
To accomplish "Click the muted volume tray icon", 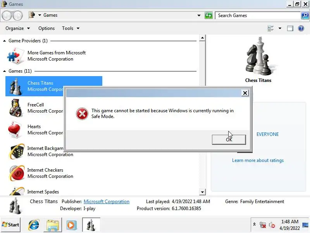I will click(x=272, y=225).
